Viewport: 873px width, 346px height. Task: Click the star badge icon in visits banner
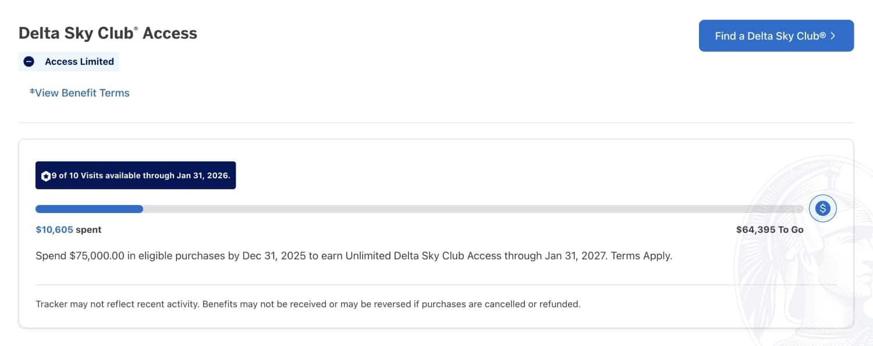coord(46,175)
